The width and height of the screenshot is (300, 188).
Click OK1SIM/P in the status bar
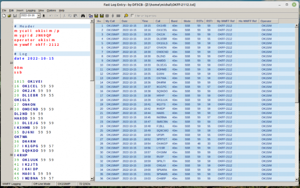pos(64,184)
